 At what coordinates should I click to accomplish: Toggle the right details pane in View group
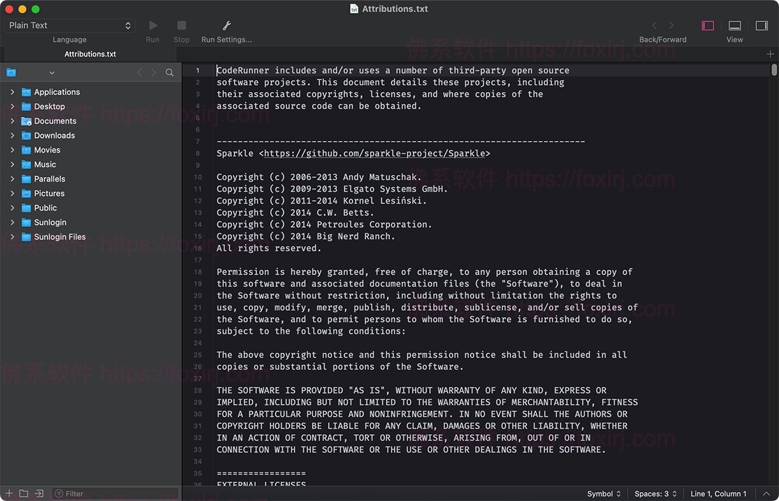(x=761, y=26)
